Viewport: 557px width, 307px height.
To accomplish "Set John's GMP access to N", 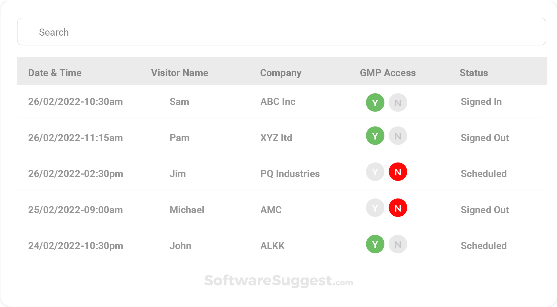I will coord(398,244).
